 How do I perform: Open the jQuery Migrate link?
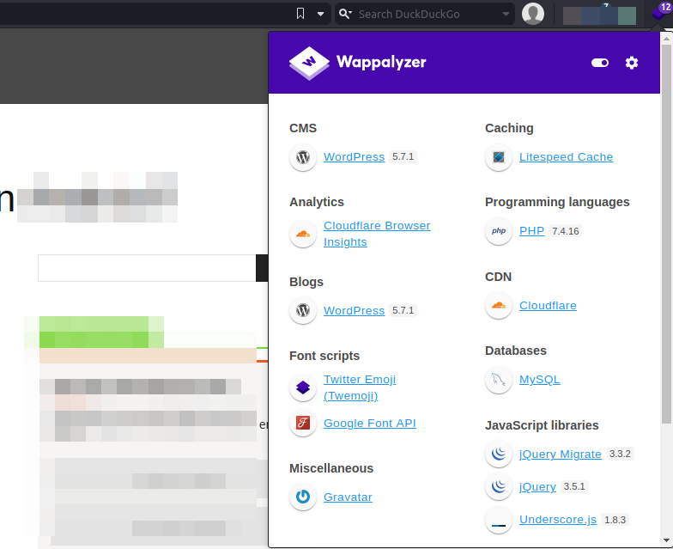coord(561,454)
